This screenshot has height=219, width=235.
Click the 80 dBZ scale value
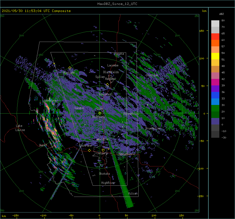pos(223,21)
